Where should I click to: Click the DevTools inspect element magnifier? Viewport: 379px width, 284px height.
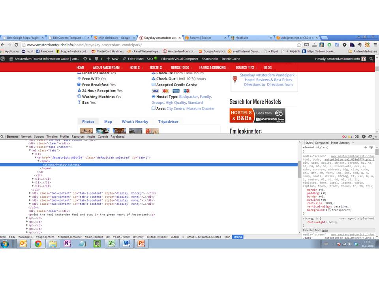[2, 137]
